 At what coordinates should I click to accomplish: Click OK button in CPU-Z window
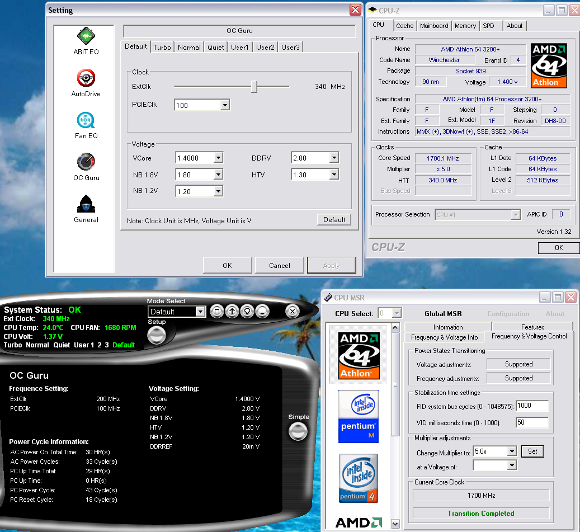[559, 248]
